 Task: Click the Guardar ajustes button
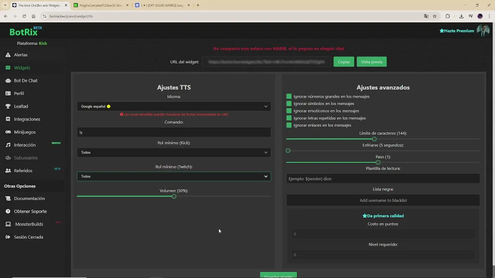point(278,276)
